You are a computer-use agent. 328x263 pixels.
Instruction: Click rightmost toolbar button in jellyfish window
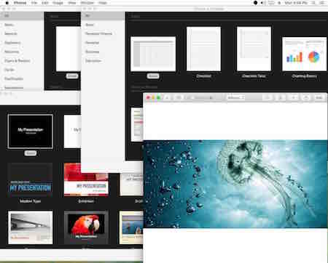coord(319,97)
